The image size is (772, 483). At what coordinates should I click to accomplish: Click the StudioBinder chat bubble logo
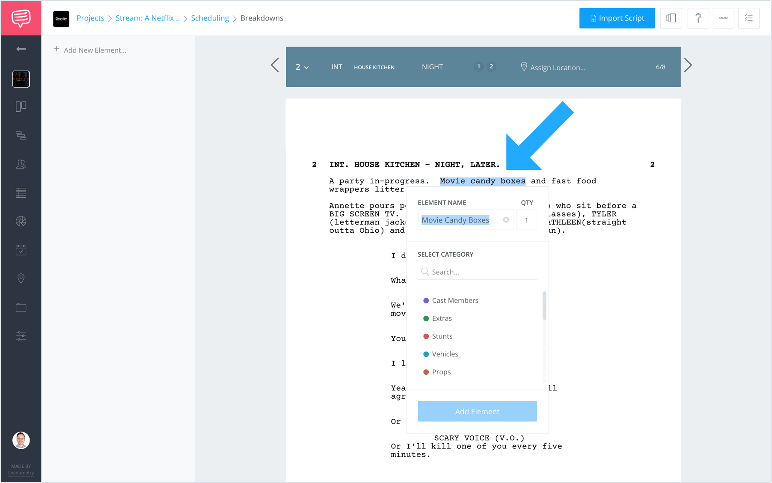(21, 18)
